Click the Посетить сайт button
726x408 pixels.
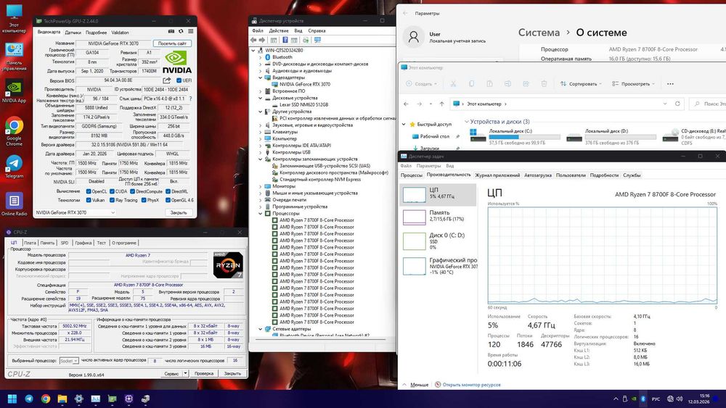pos(172,43)
